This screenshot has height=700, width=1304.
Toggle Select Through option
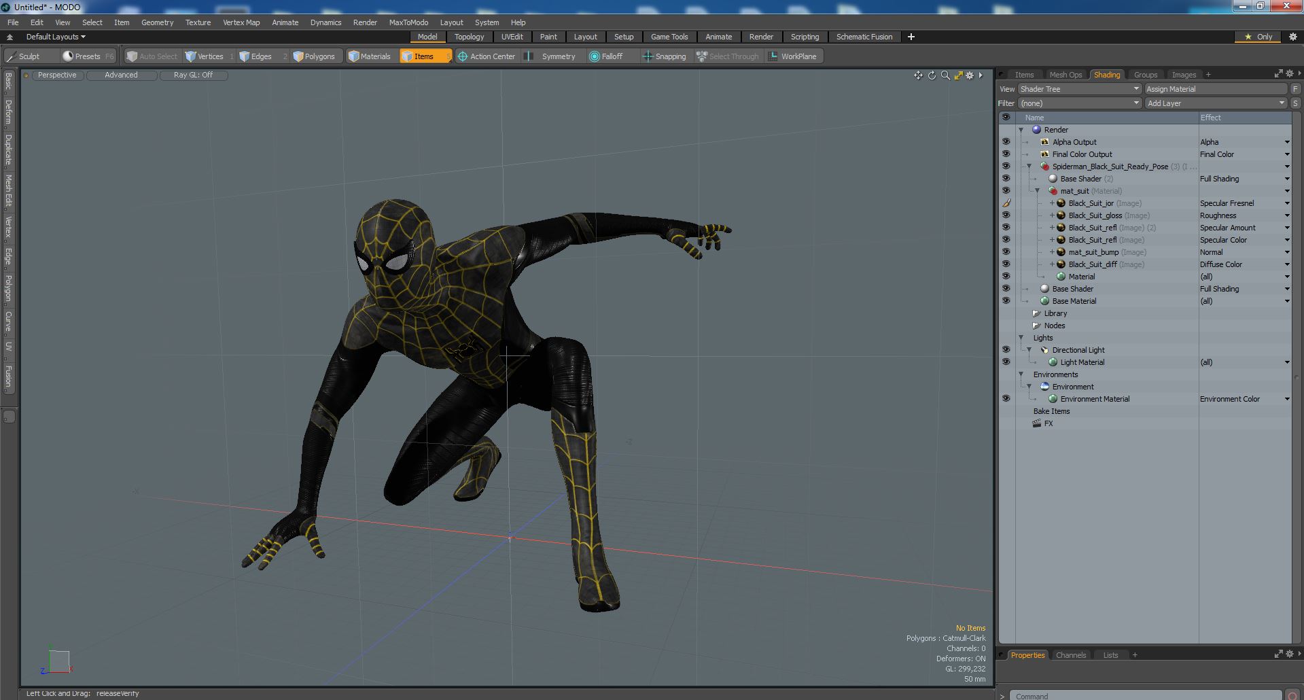pos(728,56)
